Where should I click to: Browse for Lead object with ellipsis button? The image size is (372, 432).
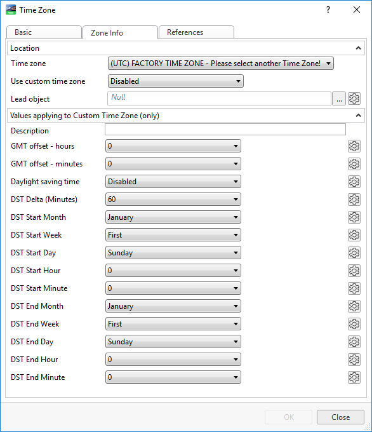pos(339,98)
